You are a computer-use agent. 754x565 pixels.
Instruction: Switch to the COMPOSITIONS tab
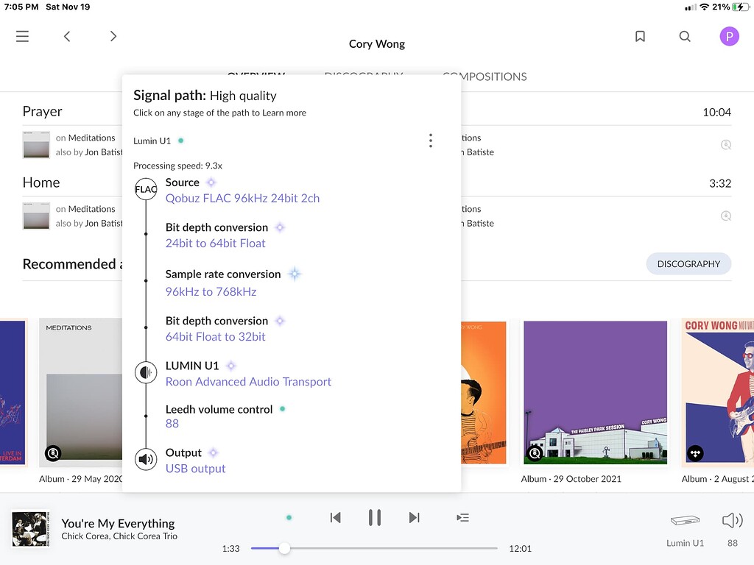click(485, 76)
